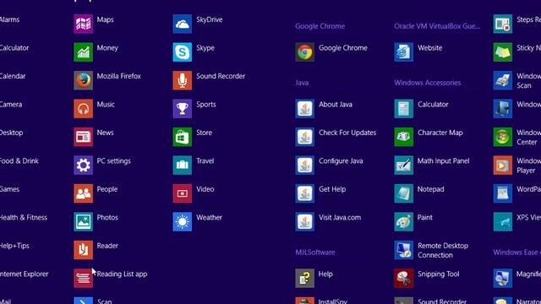
Task: Select the MJLSoftware group header
Action: (315, 252)
